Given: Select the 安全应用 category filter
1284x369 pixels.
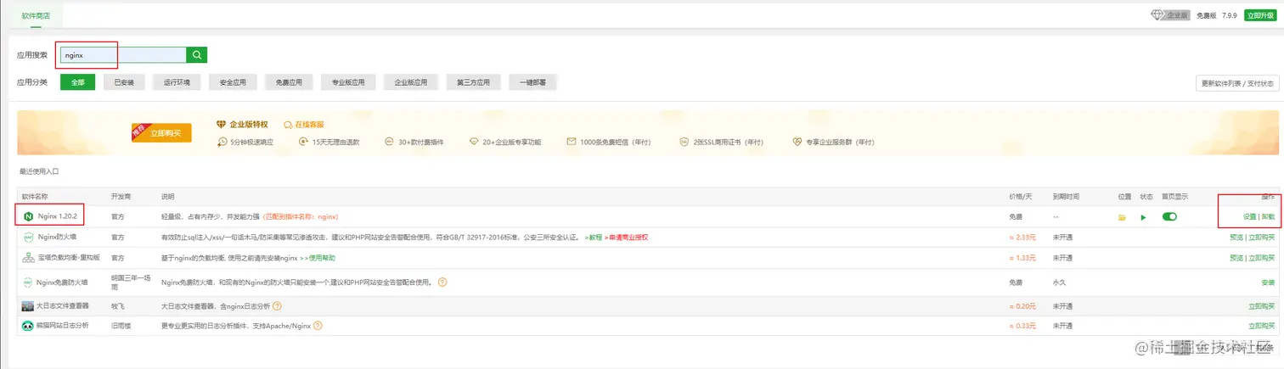Looking at the screenshot, I should click(233, 82).
